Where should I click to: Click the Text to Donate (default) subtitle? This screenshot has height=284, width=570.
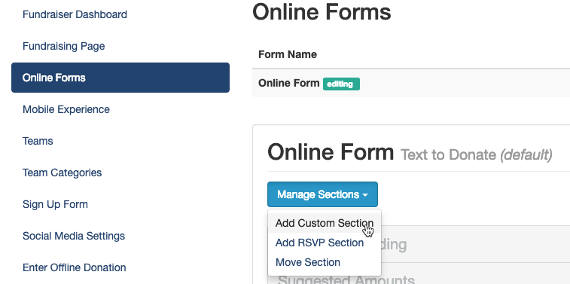point(476,155)
